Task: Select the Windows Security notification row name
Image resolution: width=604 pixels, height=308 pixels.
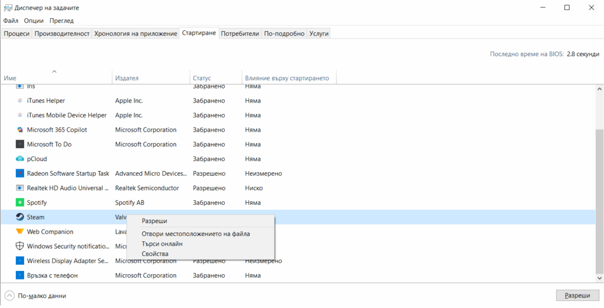Action: (68, 246)
